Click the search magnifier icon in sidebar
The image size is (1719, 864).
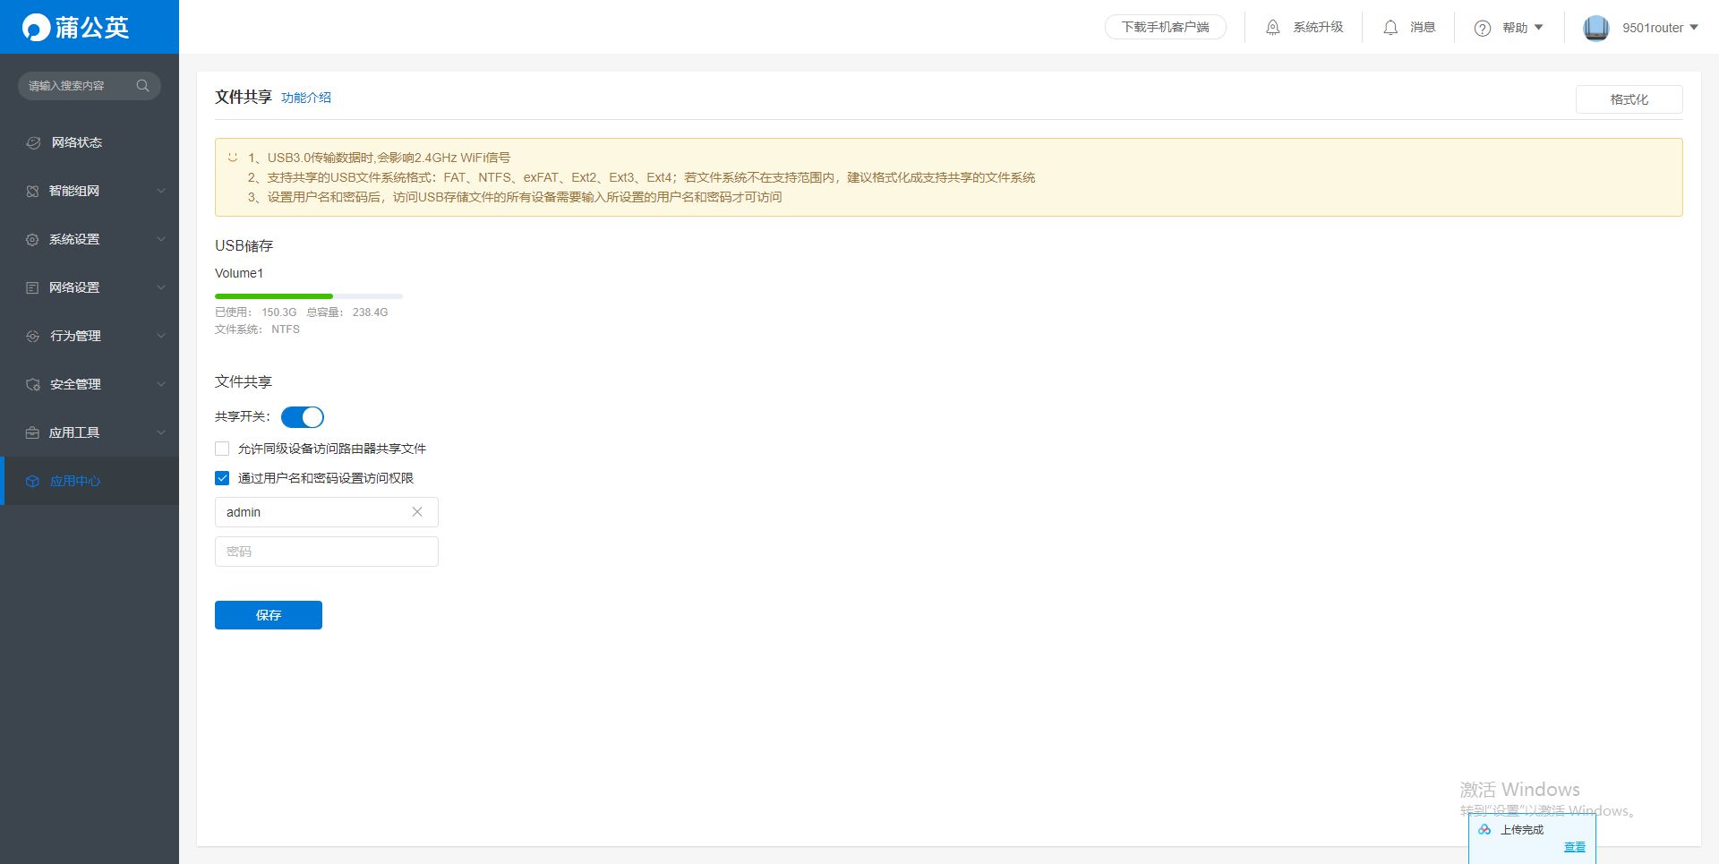pyautogui.click(x=142, y=86)
